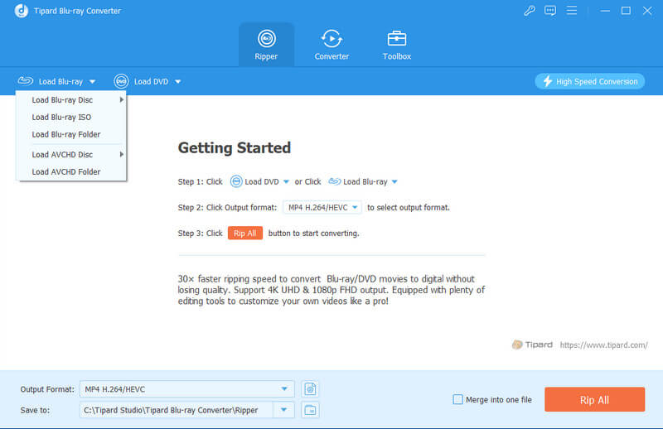
Task: Click the Tipard app logo icon
Action: point(22,11)
